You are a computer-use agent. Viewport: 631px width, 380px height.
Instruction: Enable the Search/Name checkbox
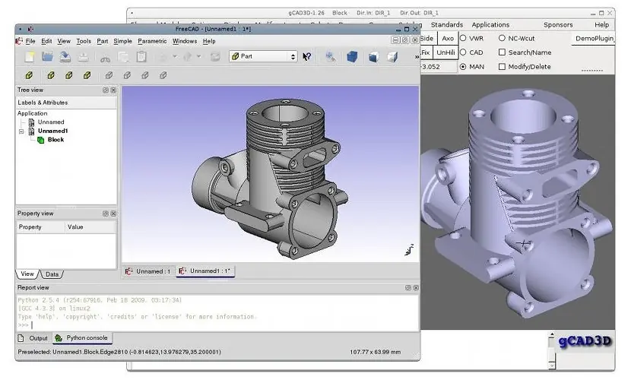(502, 52)
